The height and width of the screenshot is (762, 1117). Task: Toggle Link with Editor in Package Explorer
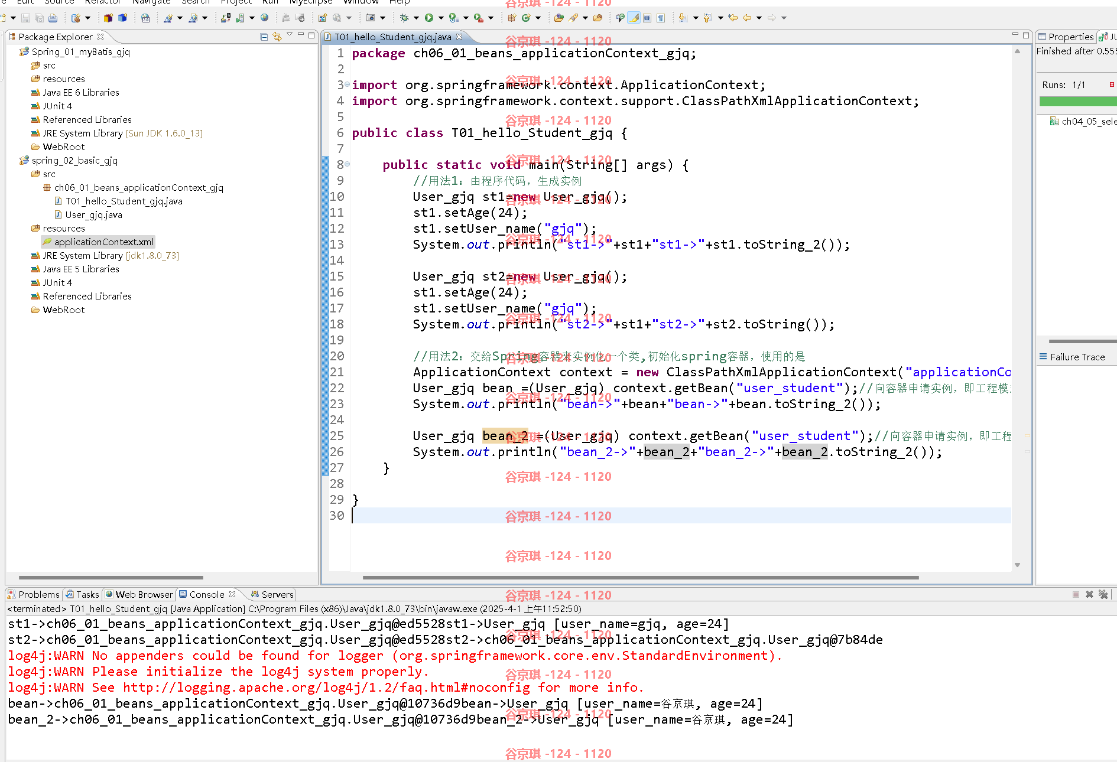pyautogui.click(x=277, y=37)
